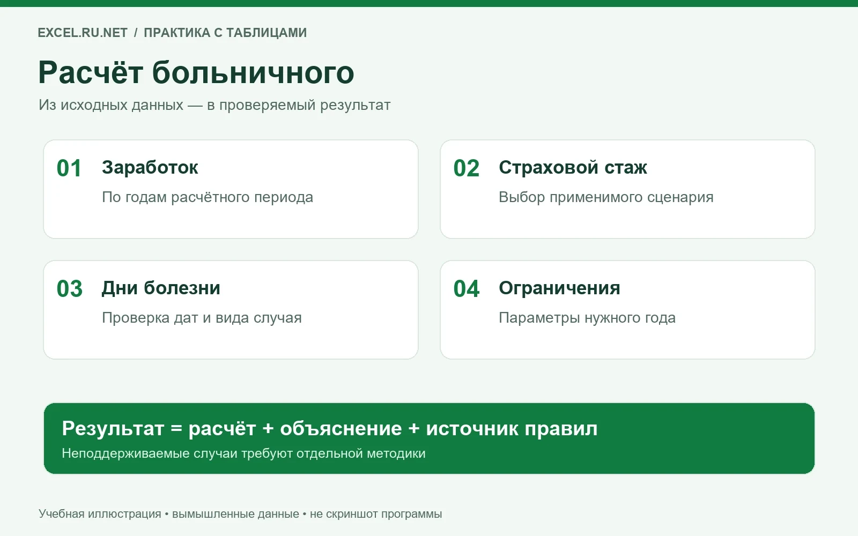Select the number 01 on Заработок card
This screenshot has height=536, width=858.
click(x=69, y=168)
